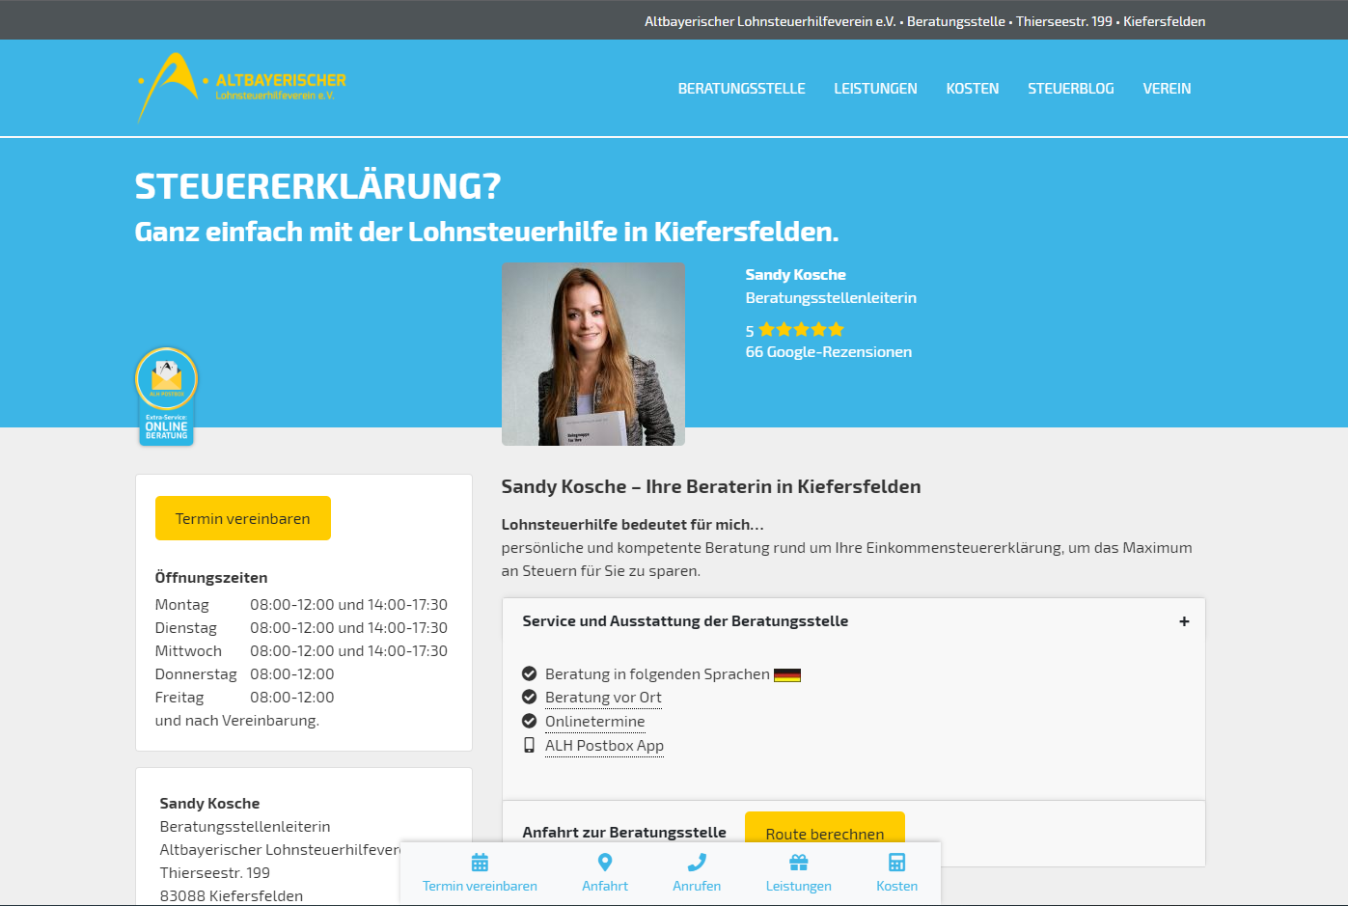Image resolution: width=1348 pixels, height=906 pixels.
Task: Click the Altbayerischer Lohnsteuerhilfeverein logo
Action: pos(242,88)
